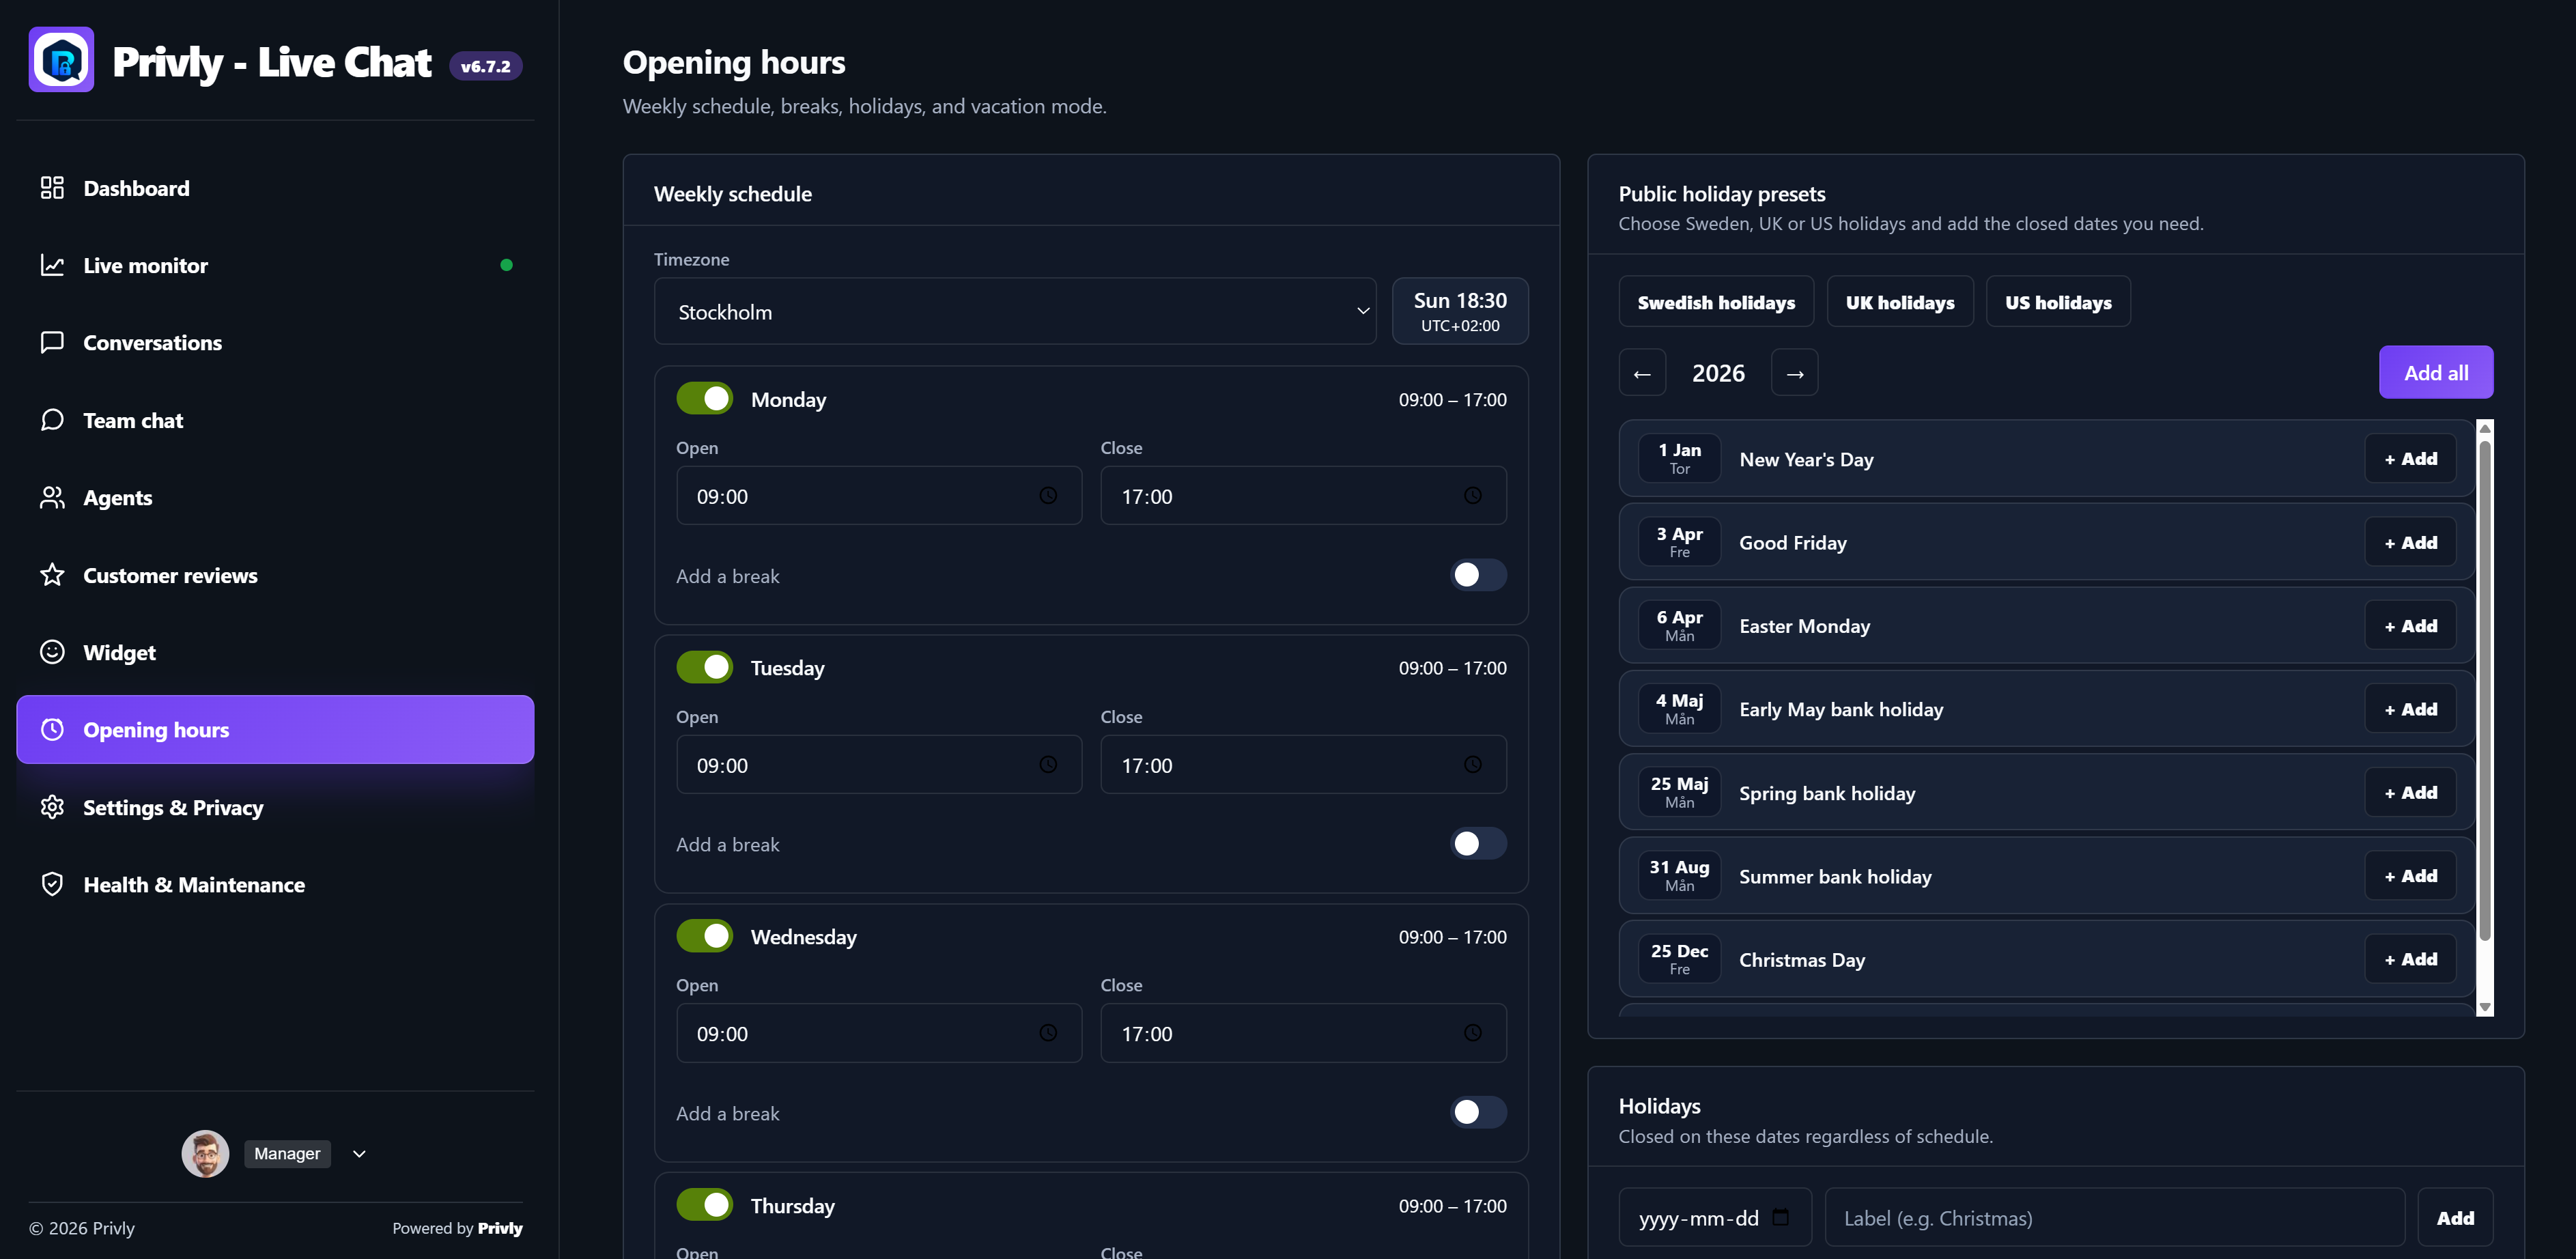
Task: Add Summer bank holiday
Action: 2411,875
